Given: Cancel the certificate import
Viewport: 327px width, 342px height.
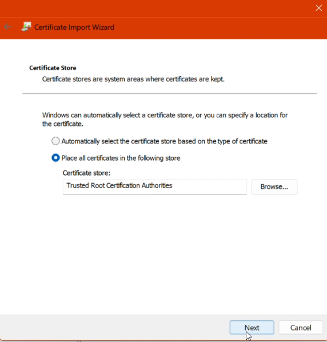Looking at the screenshot, I should [x=301, y=327].
